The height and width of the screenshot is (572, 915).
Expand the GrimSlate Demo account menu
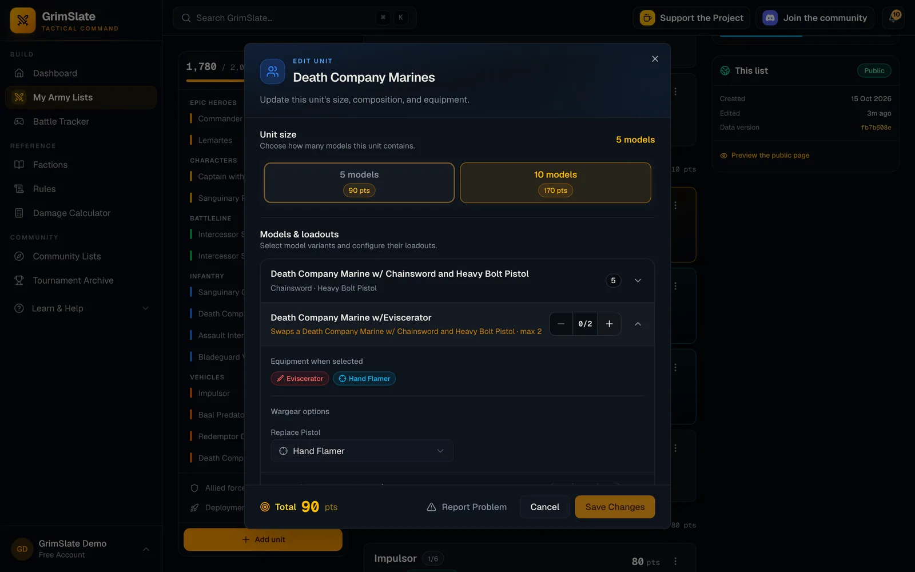click(x=146, y=549)
